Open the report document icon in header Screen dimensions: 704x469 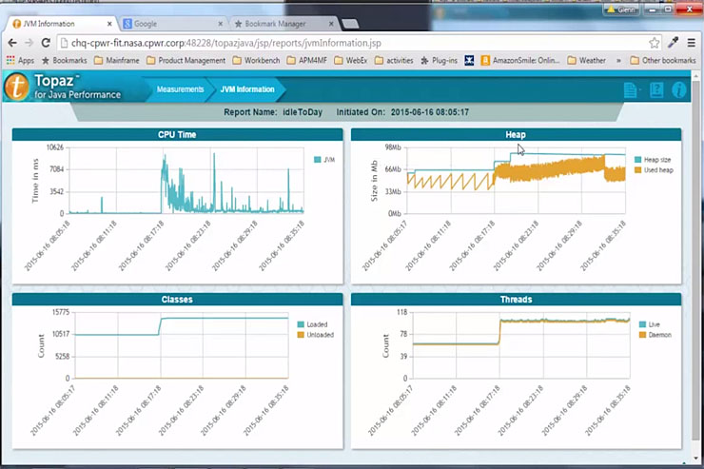pyautogui.click(x=631, y=90)
